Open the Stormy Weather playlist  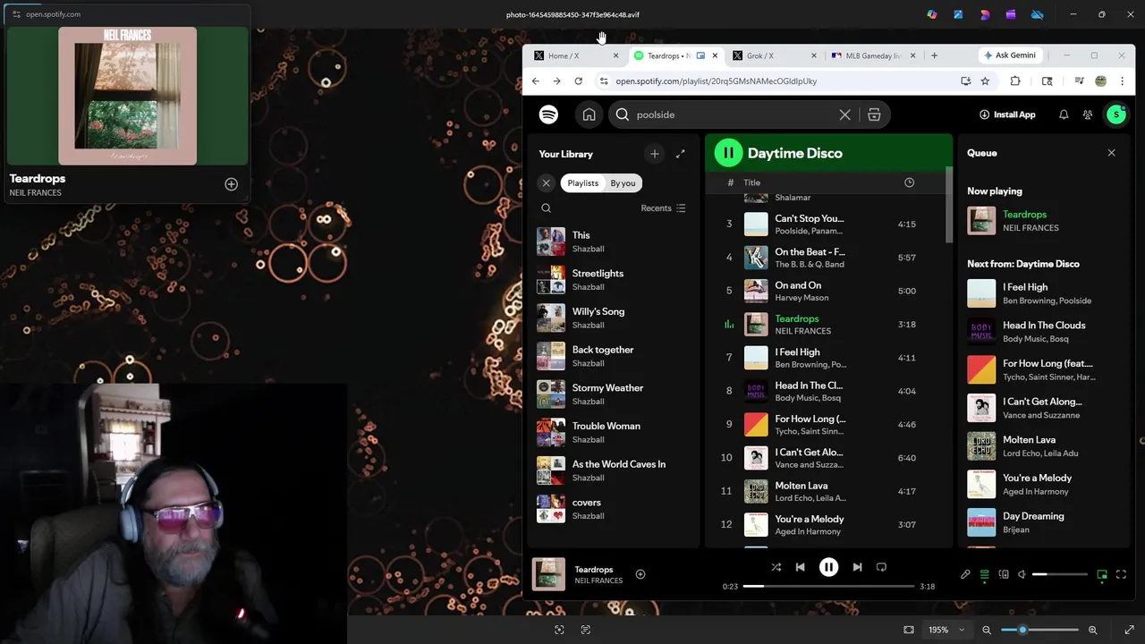pos(613,394)
